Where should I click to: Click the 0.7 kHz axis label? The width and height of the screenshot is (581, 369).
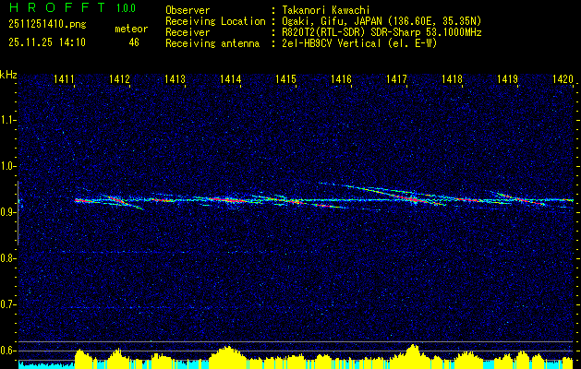tap(7, 304)
